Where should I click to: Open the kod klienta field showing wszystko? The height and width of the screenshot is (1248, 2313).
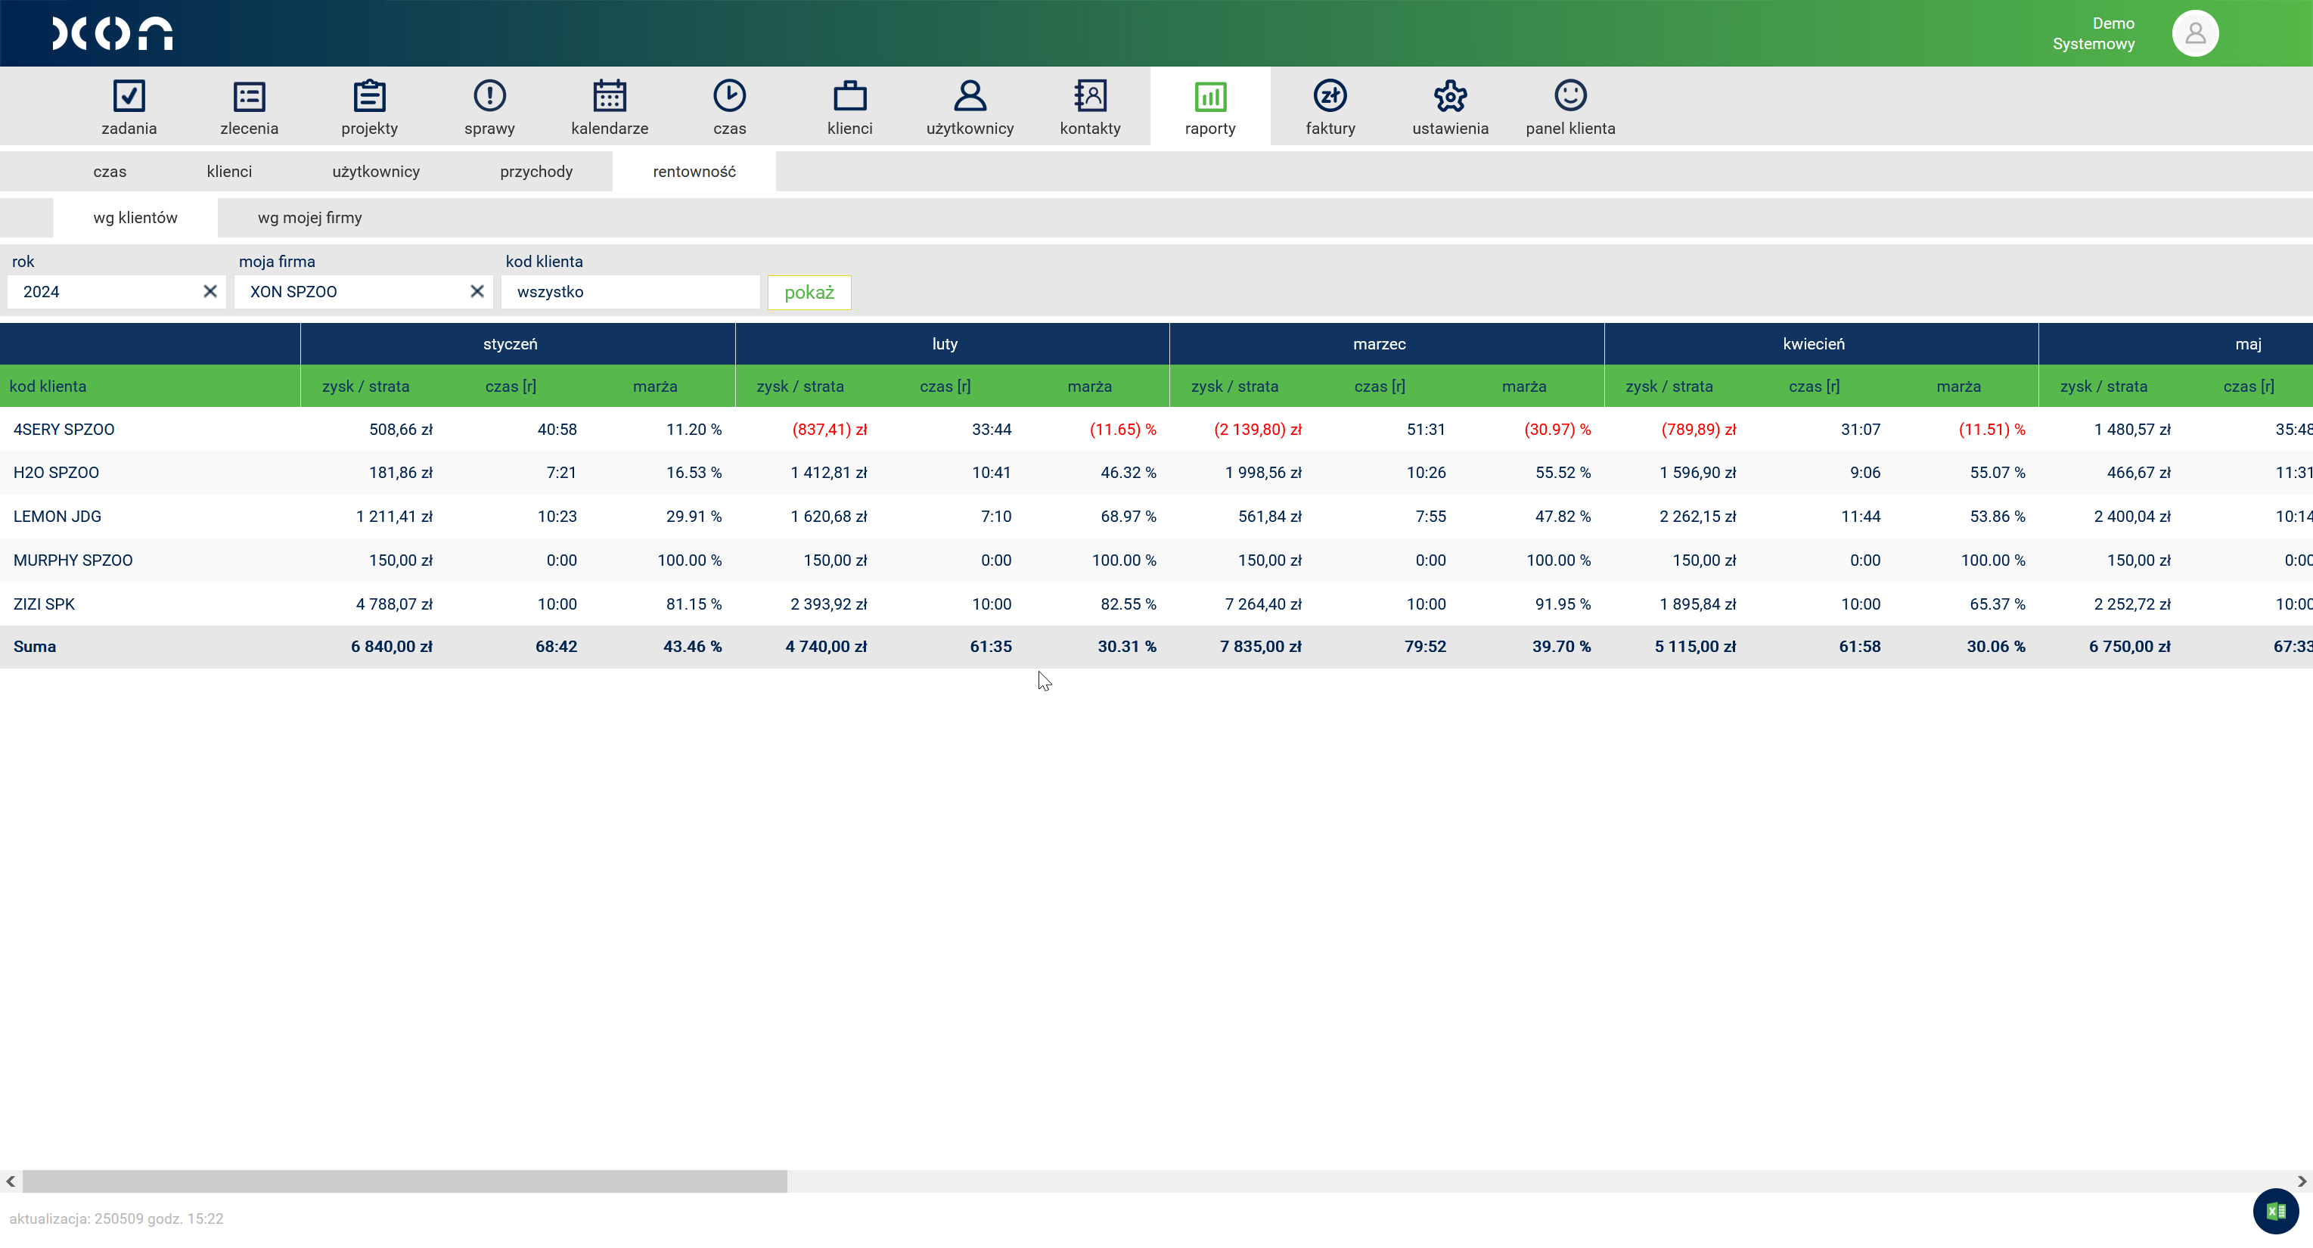[630, 292]
